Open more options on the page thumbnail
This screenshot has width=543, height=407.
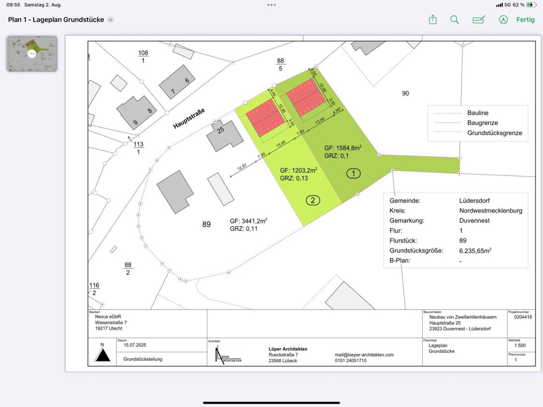point(31,53)
